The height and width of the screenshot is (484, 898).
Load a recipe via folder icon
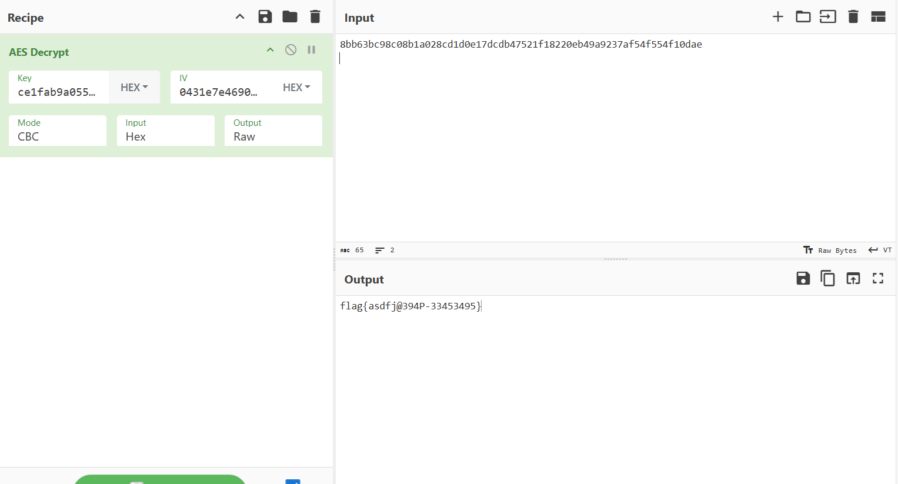click(290, 16)
